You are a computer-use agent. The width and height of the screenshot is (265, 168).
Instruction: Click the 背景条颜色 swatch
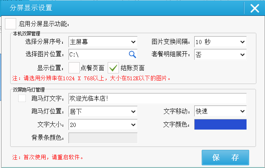tap(103, 138)
